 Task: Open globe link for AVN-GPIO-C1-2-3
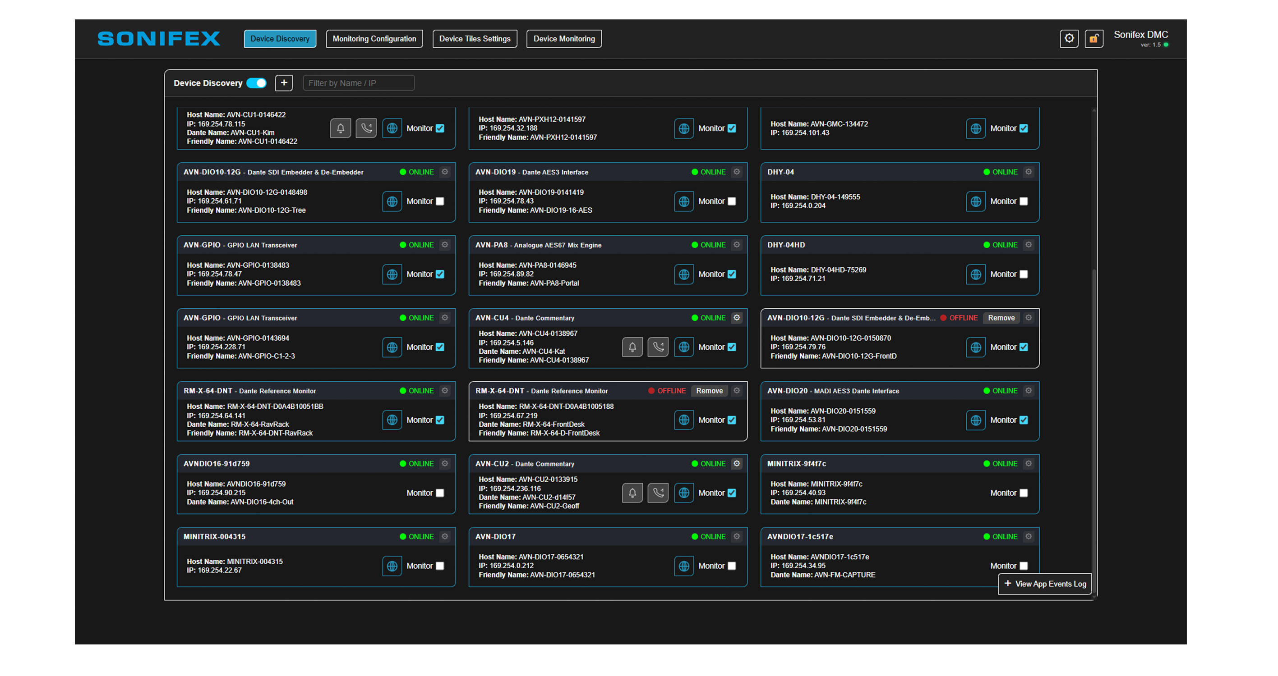392,347
